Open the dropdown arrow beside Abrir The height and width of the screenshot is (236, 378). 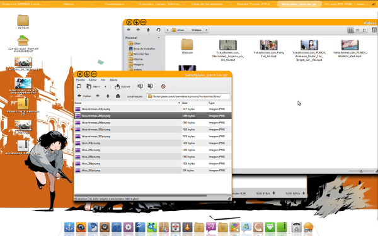click(105, 87)
